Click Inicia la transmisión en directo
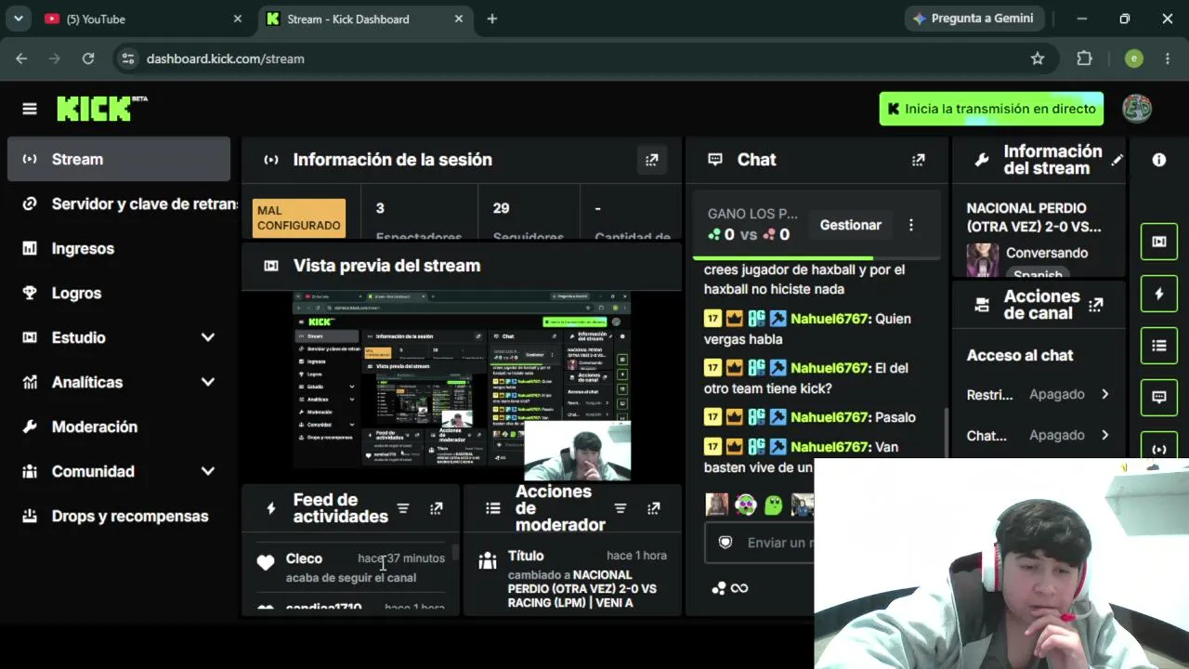This screenshot has width=1189, height=669. click(x=991, y=109)
